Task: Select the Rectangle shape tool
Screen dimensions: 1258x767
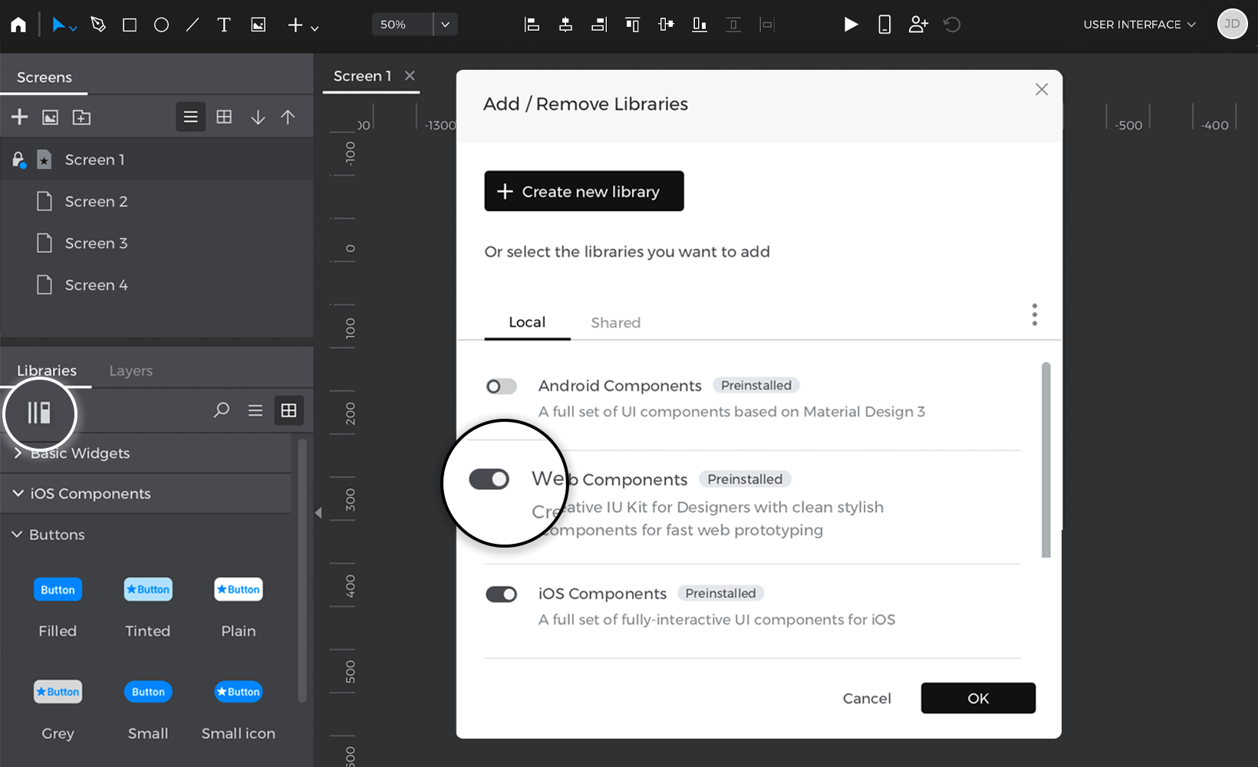Action: click(130, 25)
